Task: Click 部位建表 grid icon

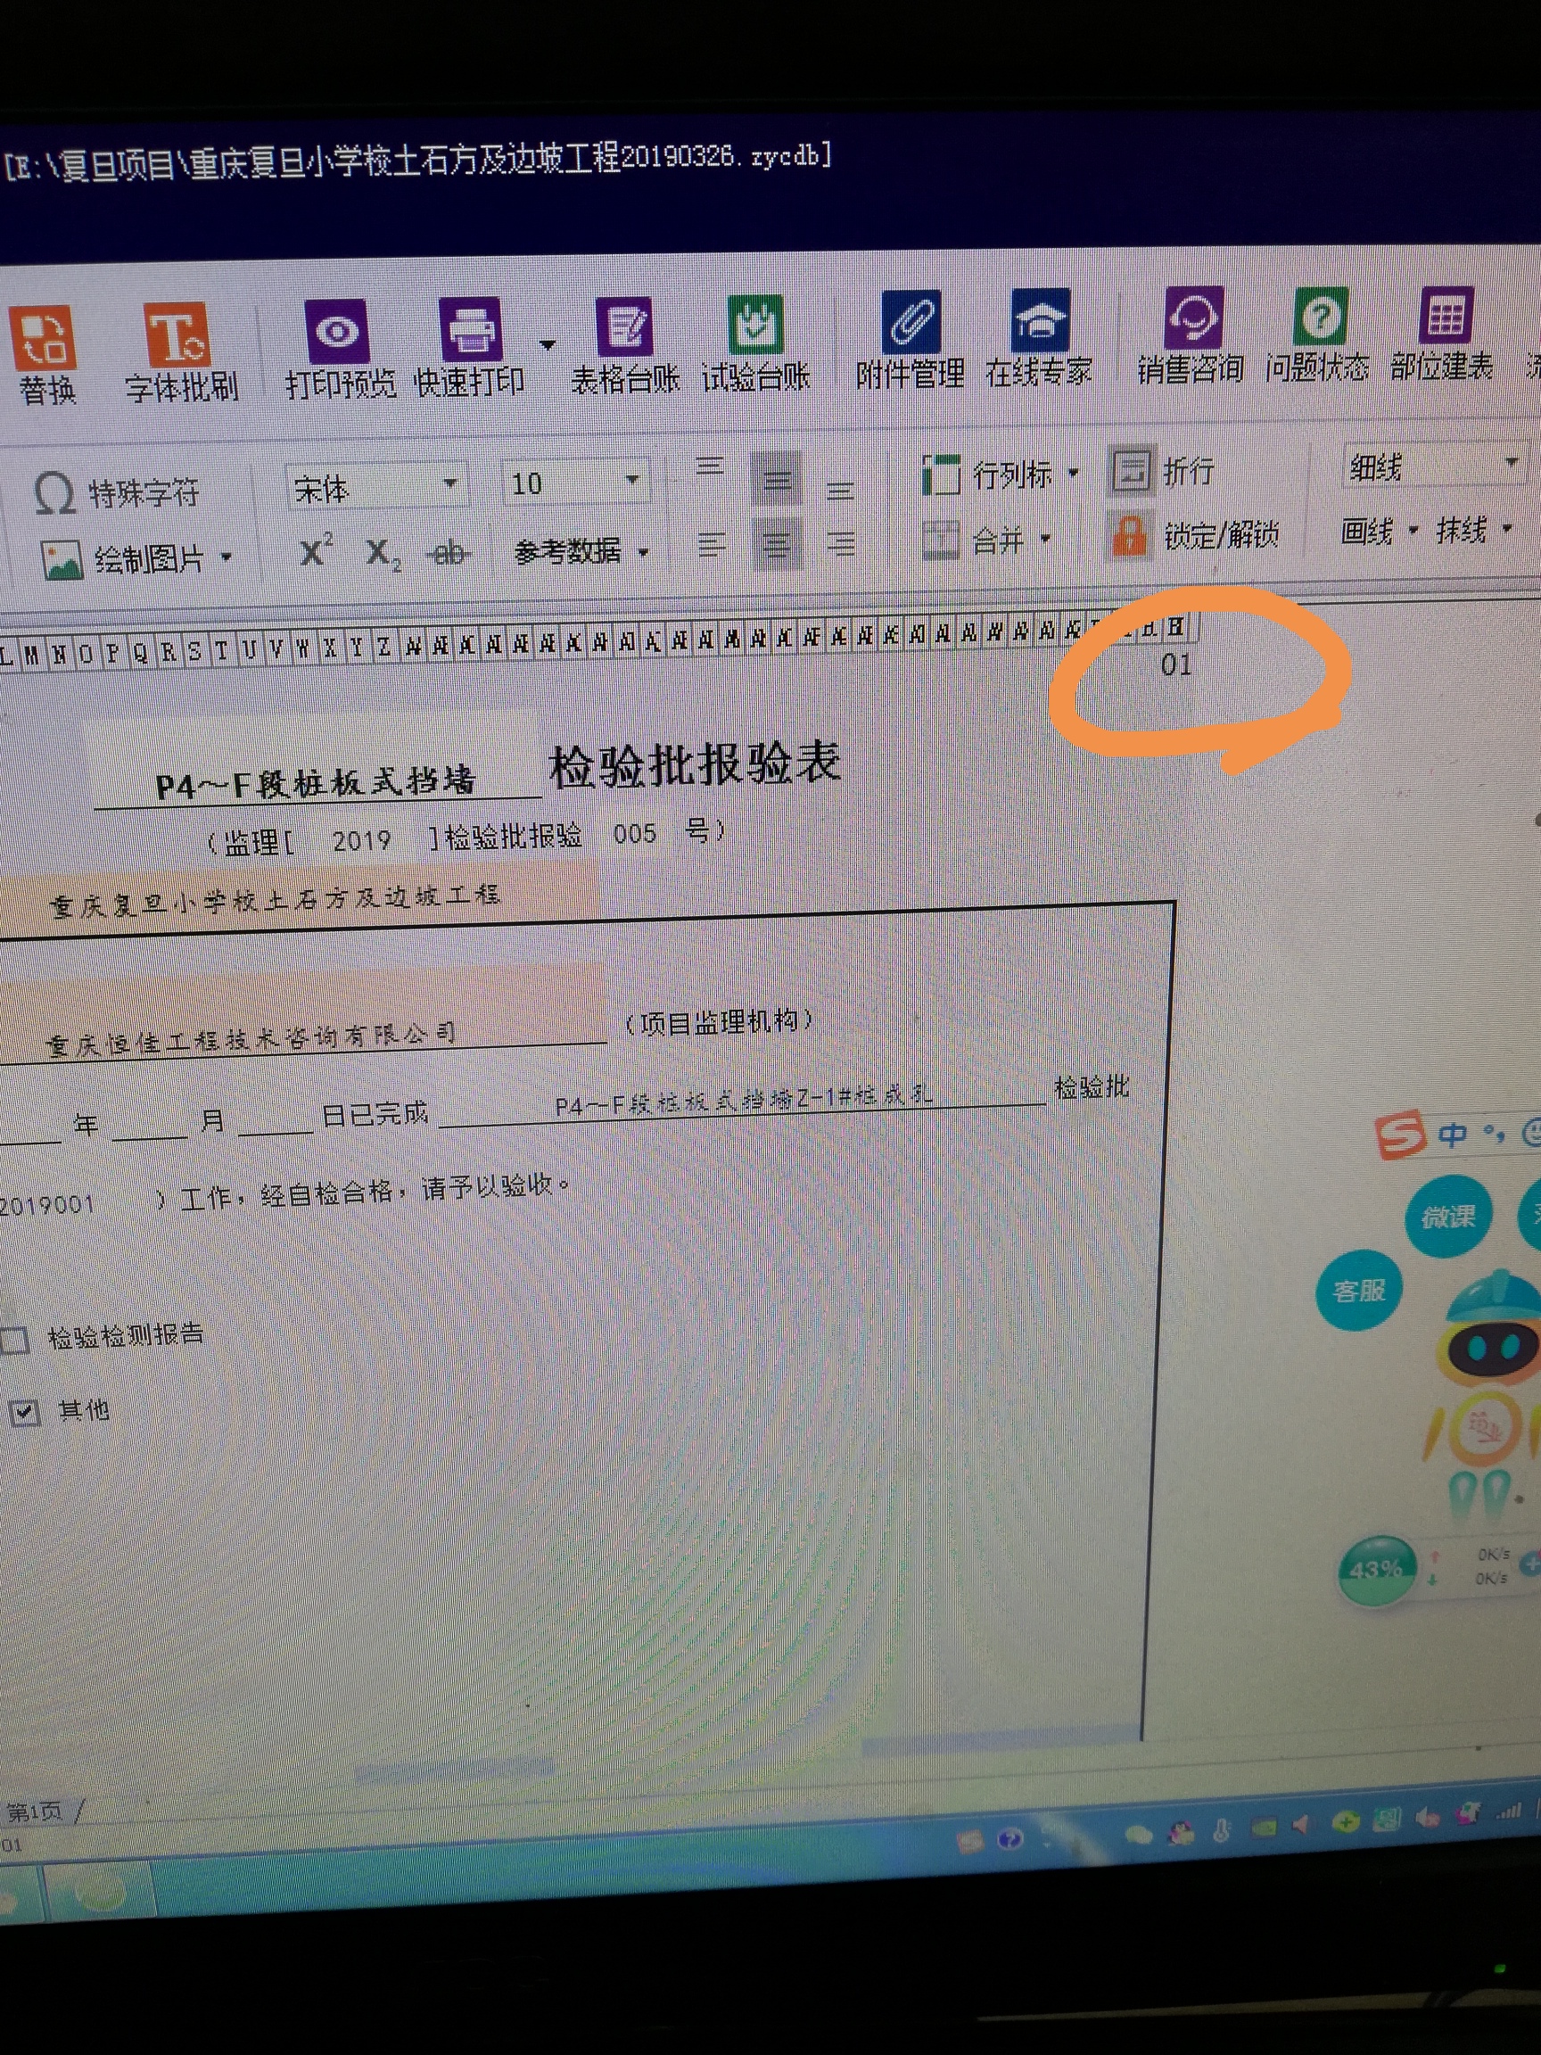Action: point(1444,316)
